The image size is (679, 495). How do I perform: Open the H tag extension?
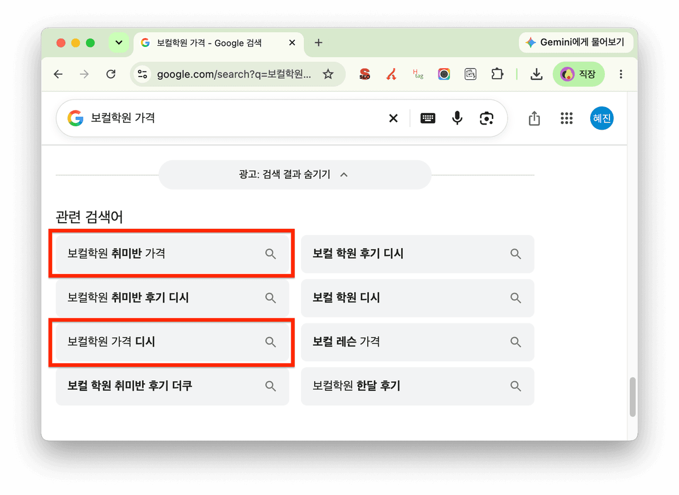coord(418,74)
